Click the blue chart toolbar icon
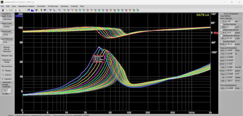The height and width of the screenshot is (116, 243). [x=32, y=10]
